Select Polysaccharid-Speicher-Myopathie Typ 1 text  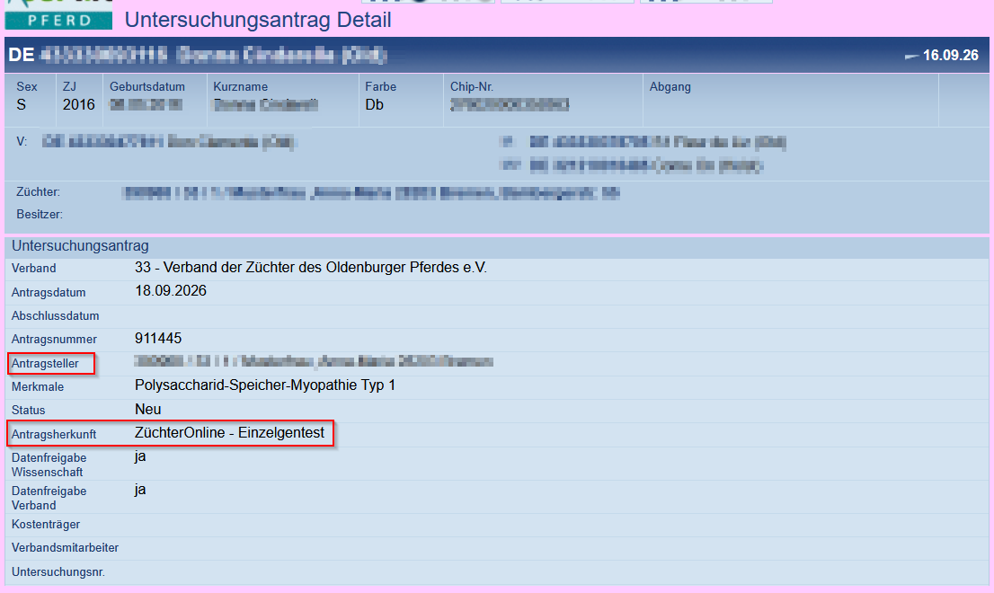tap(265, 385)
